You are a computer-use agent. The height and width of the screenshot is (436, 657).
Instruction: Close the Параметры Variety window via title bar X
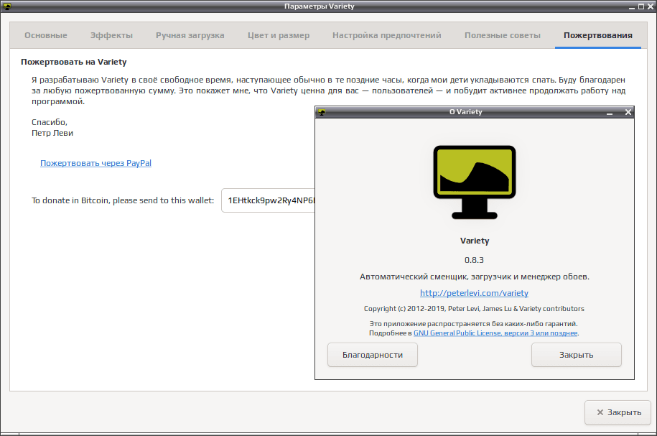651,6
